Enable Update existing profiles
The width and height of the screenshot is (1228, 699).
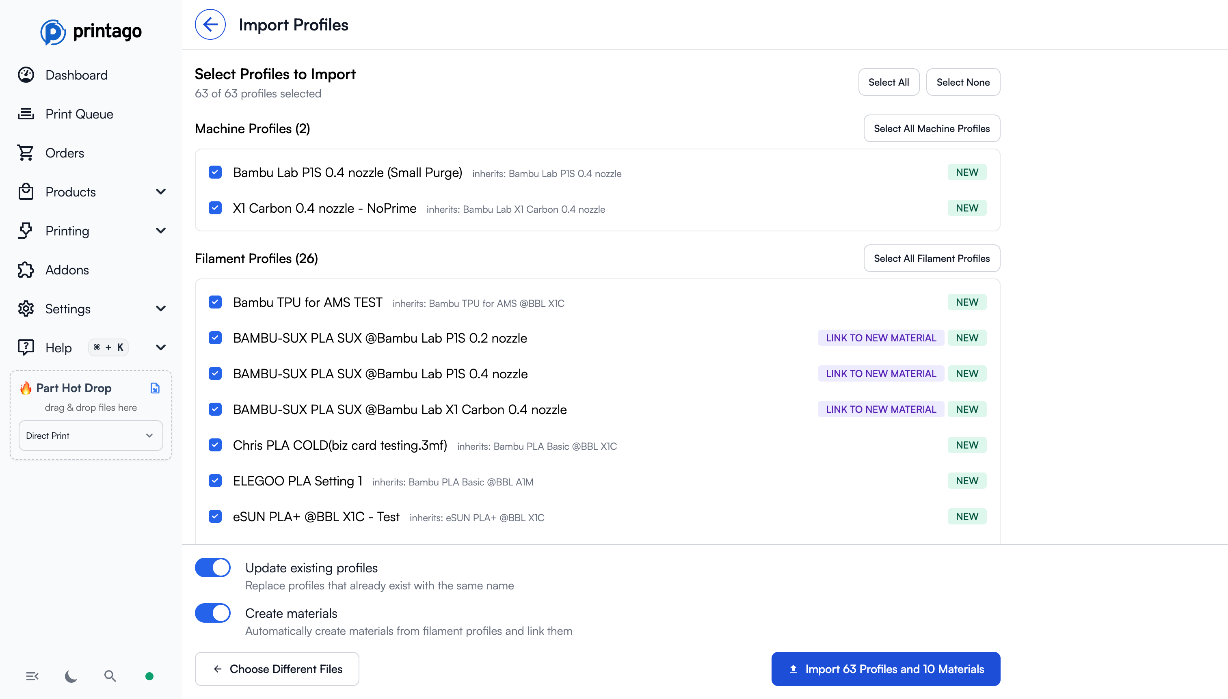pyautogui.click(x=212, y=567)
